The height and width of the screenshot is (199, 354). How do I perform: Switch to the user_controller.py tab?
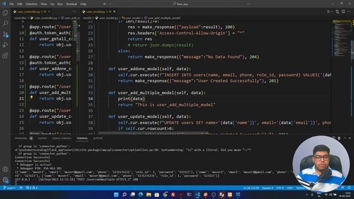(x=32, y=12)
